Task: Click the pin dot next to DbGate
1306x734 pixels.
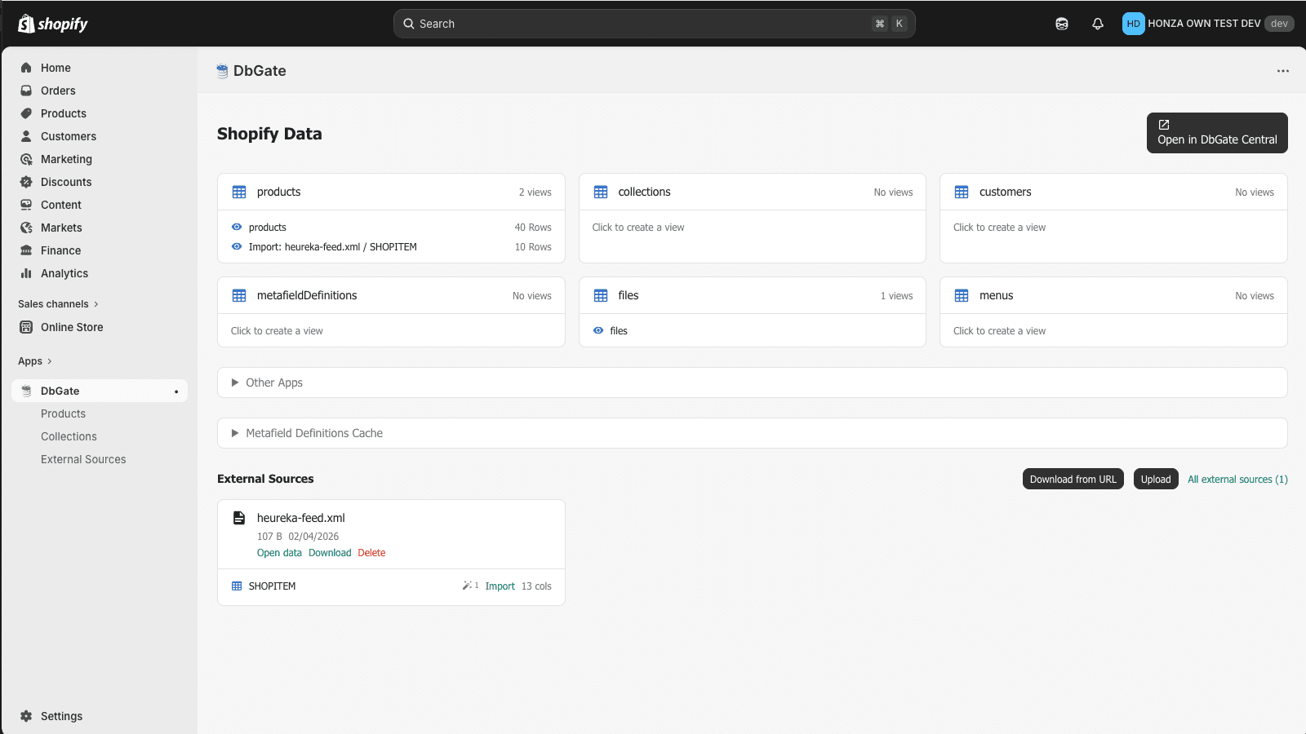Action: (176, 391)
